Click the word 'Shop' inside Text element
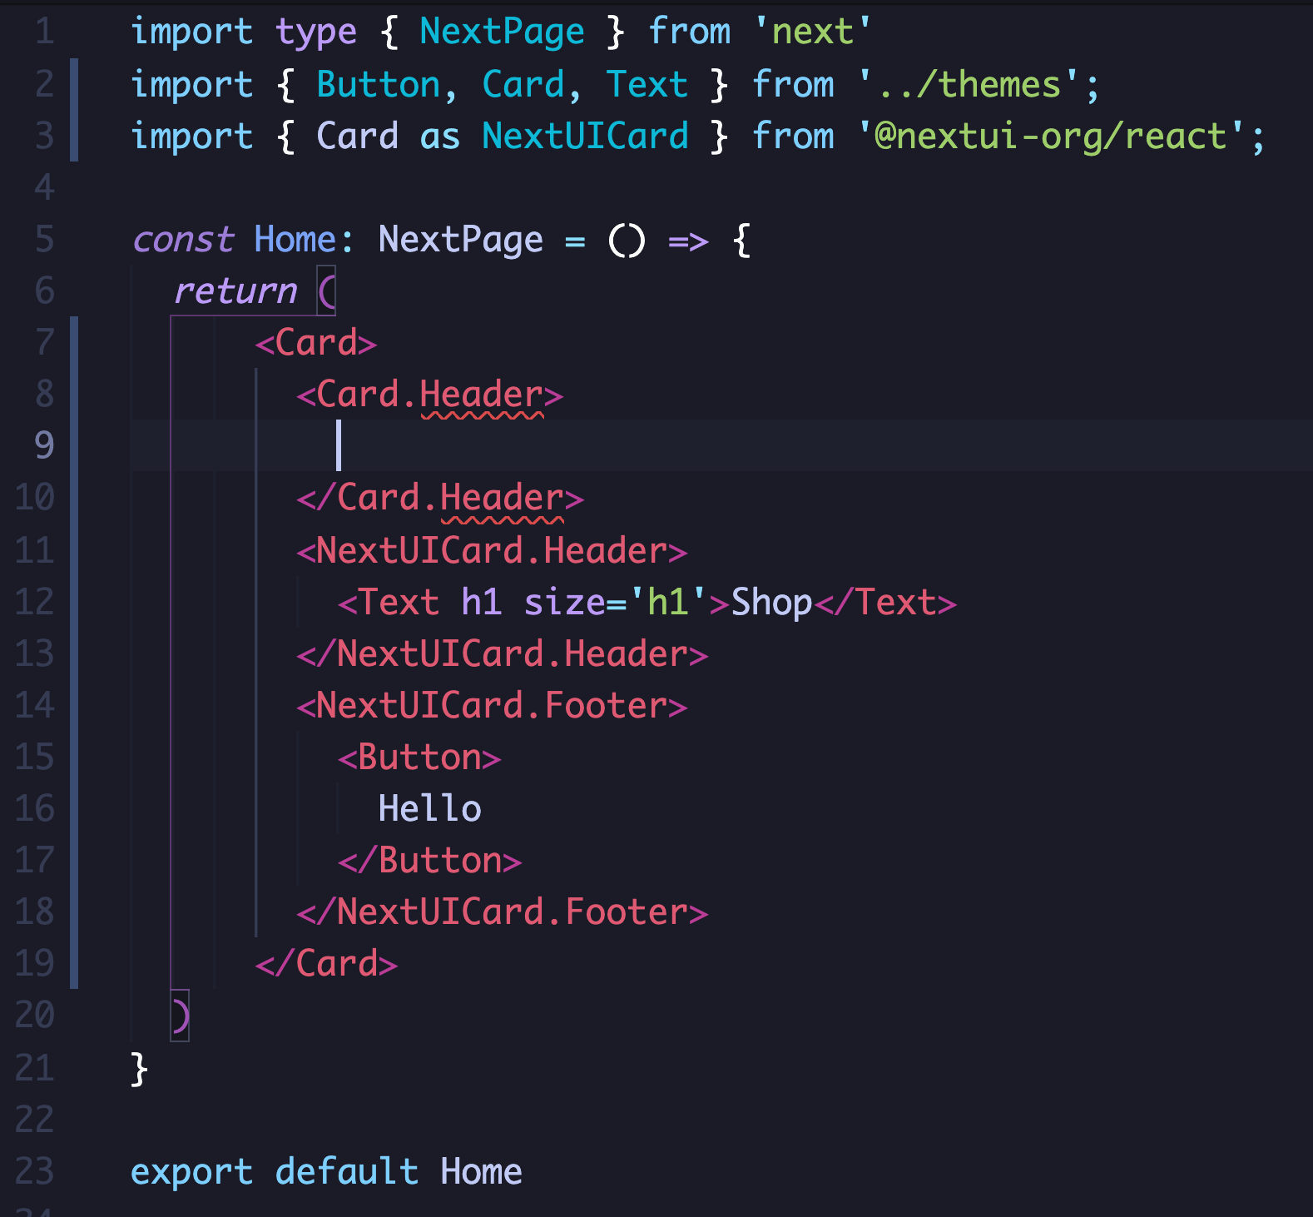 click(x=771, y=603)
